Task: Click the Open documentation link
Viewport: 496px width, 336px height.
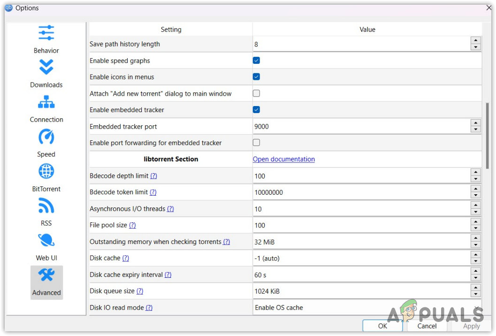Action: (283, 159)
